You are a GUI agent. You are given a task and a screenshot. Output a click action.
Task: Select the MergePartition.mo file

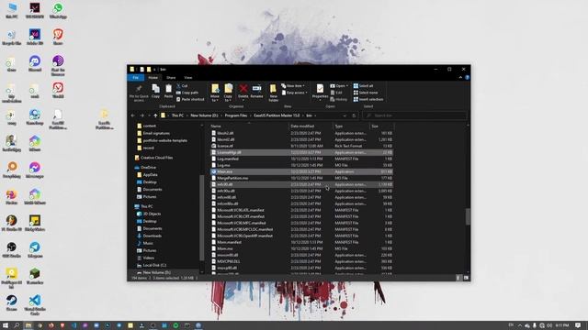coord(301,178)
